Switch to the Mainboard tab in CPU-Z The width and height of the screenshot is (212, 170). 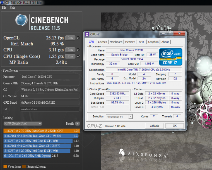[116, 42]
